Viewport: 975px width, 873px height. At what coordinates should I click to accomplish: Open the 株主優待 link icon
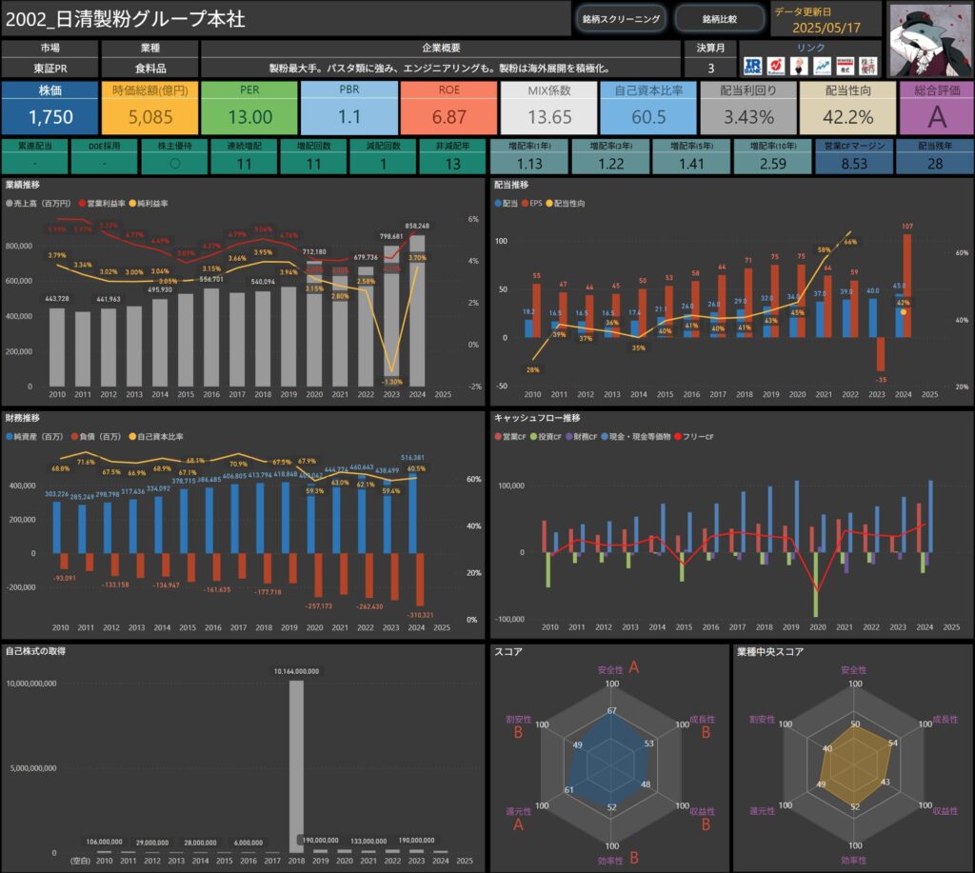pos(867,66)
